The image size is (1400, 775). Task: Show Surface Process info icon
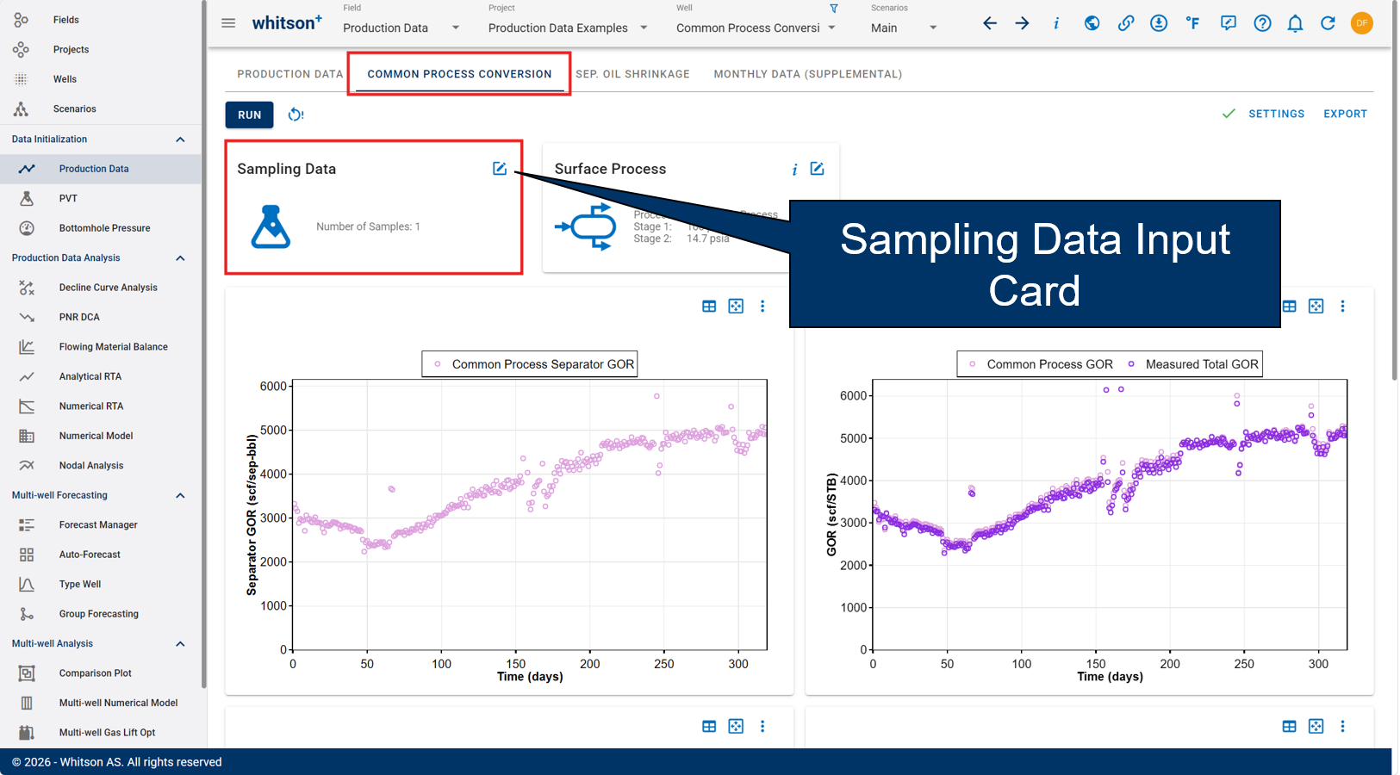pyautogui.click(x=794, y=170)
